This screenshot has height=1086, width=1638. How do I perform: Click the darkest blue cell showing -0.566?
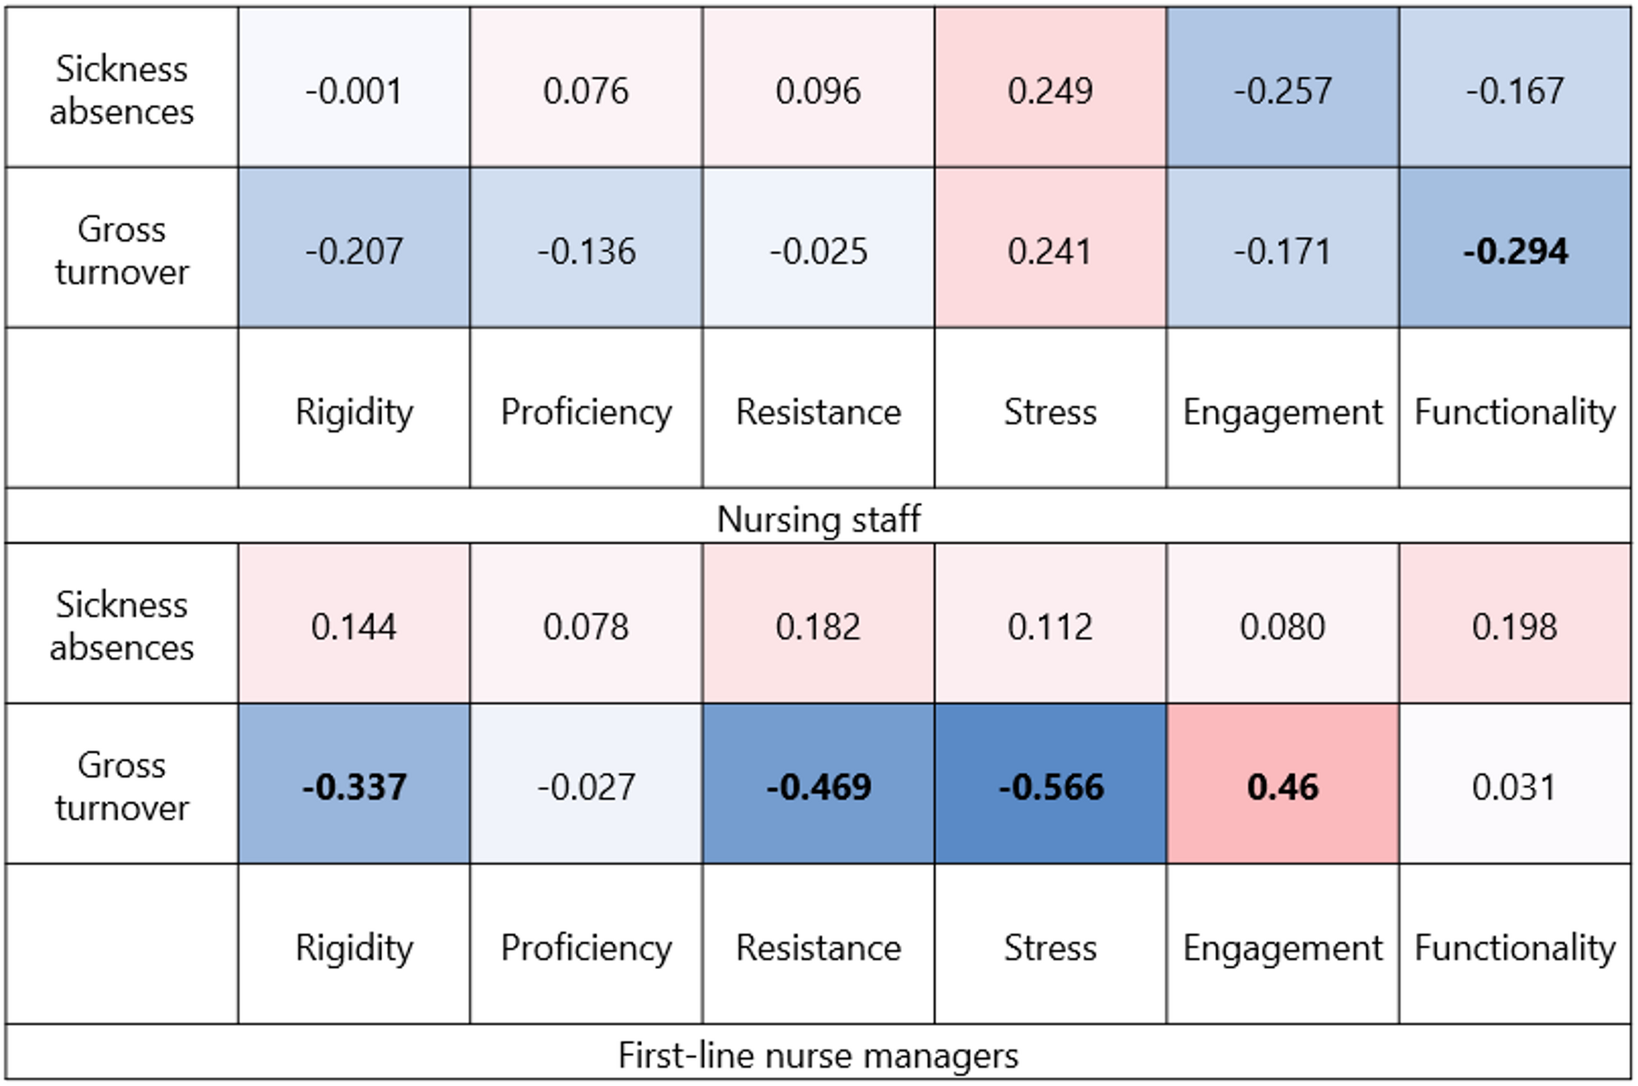(1050, 786)
